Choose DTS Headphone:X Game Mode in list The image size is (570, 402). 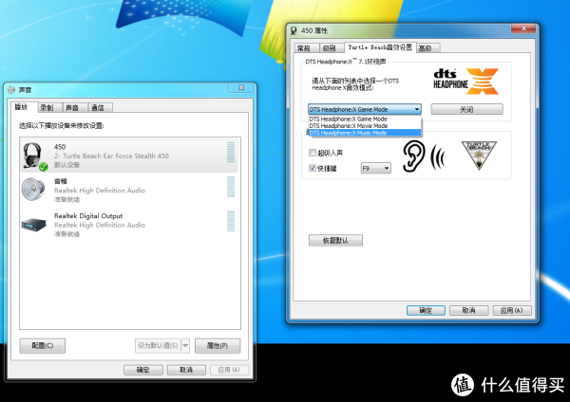click(365, 119)
